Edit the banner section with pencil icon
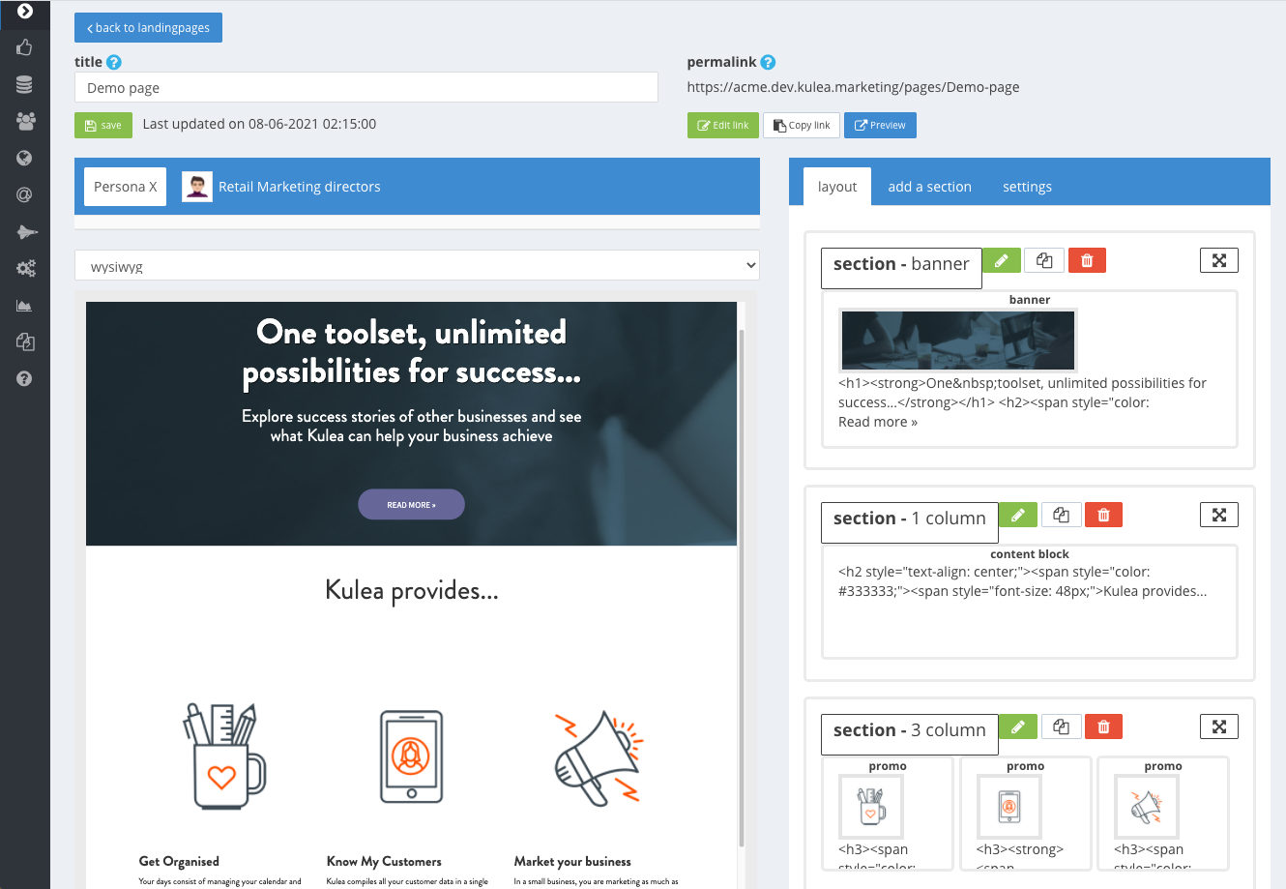1286x889 pixels. [1002, 260]
